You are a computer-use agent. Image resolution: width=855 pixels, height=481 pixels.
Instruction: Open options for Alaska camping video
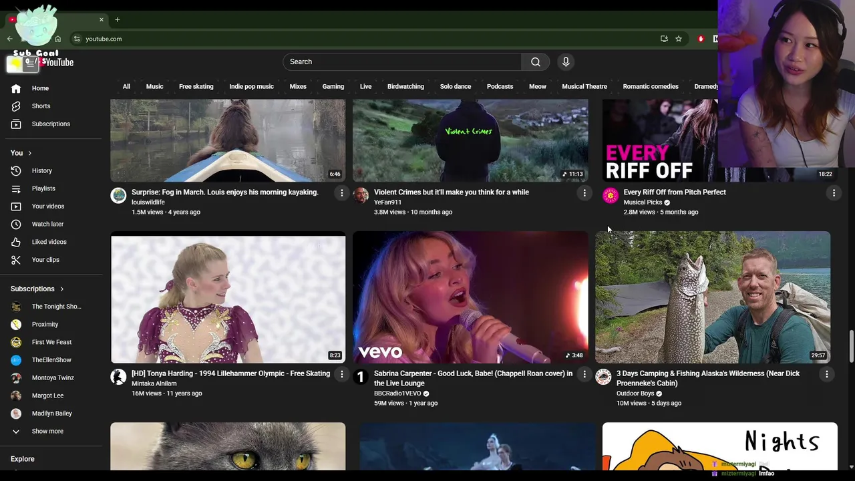click(827, 374)
